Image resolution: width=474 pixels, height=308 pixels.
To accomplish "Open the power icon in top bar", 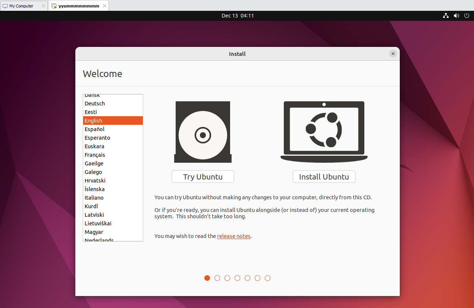I will point(467,16).
